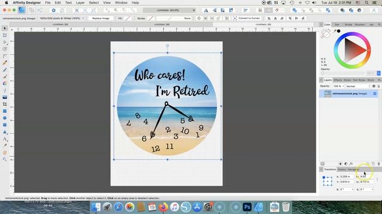Image resolution: width=382 pixels, height=214 pixels.
Task: Open the File menu
Action: (48, 2)
